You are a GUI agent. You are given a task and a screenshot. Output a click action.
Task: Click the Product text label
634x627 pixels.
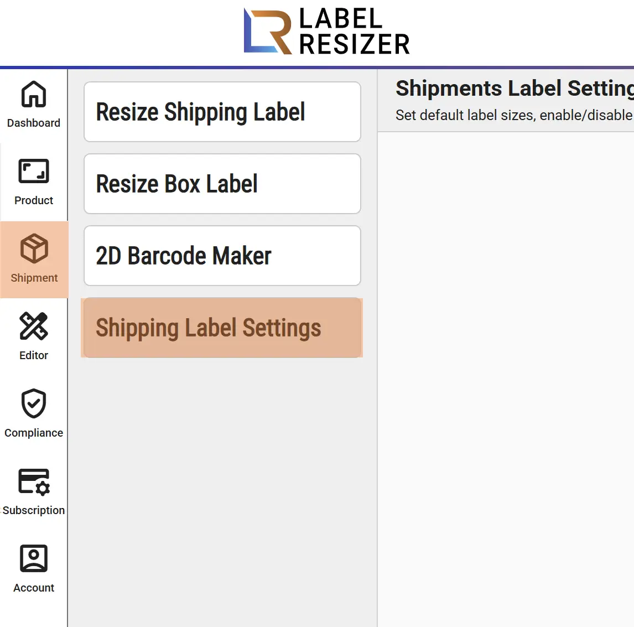pyautogui.click(x=34, y=200)
